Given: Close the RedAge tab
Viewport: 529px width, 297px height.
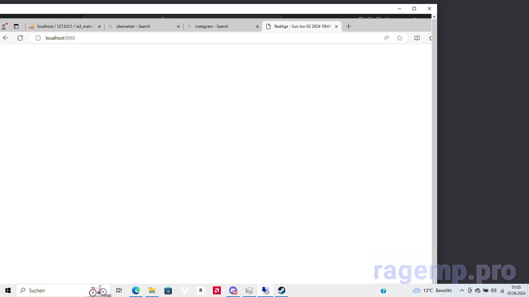Looking at the screenshot, I should [x=336, y=27].
